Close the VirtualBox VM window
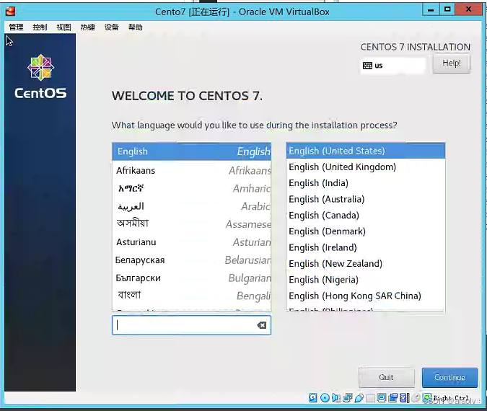 point(469,9)
